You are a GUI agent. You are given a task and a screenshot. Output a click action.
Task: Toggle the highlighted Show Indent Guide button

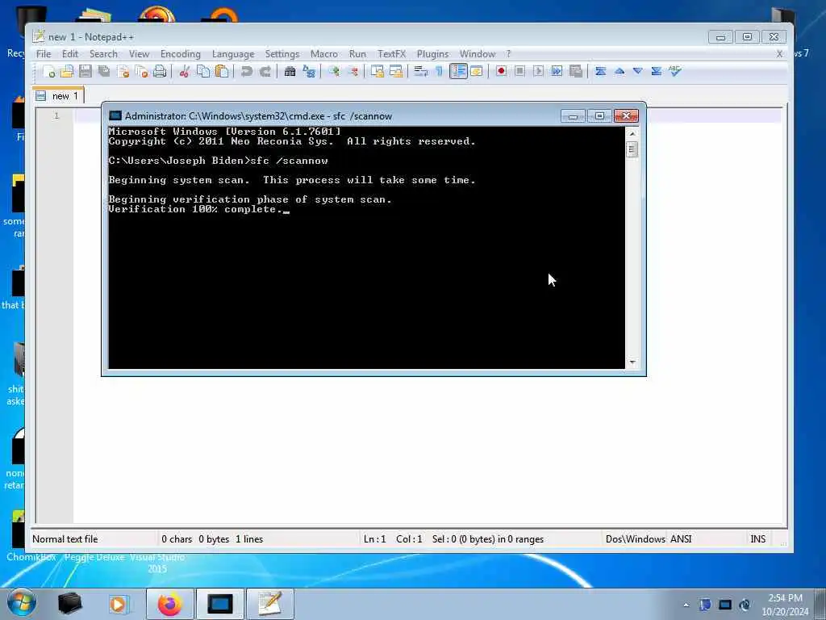(x=458, y=71)
